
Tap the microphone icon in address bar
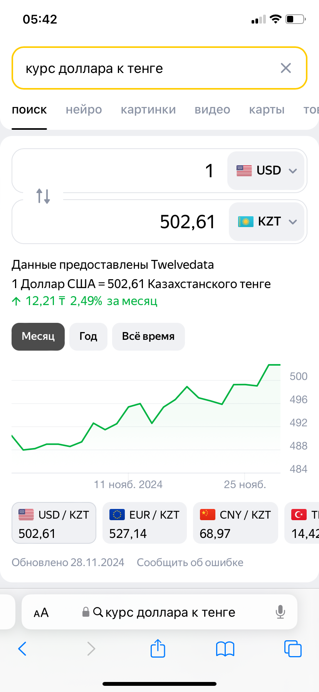[x=280, y=612]
